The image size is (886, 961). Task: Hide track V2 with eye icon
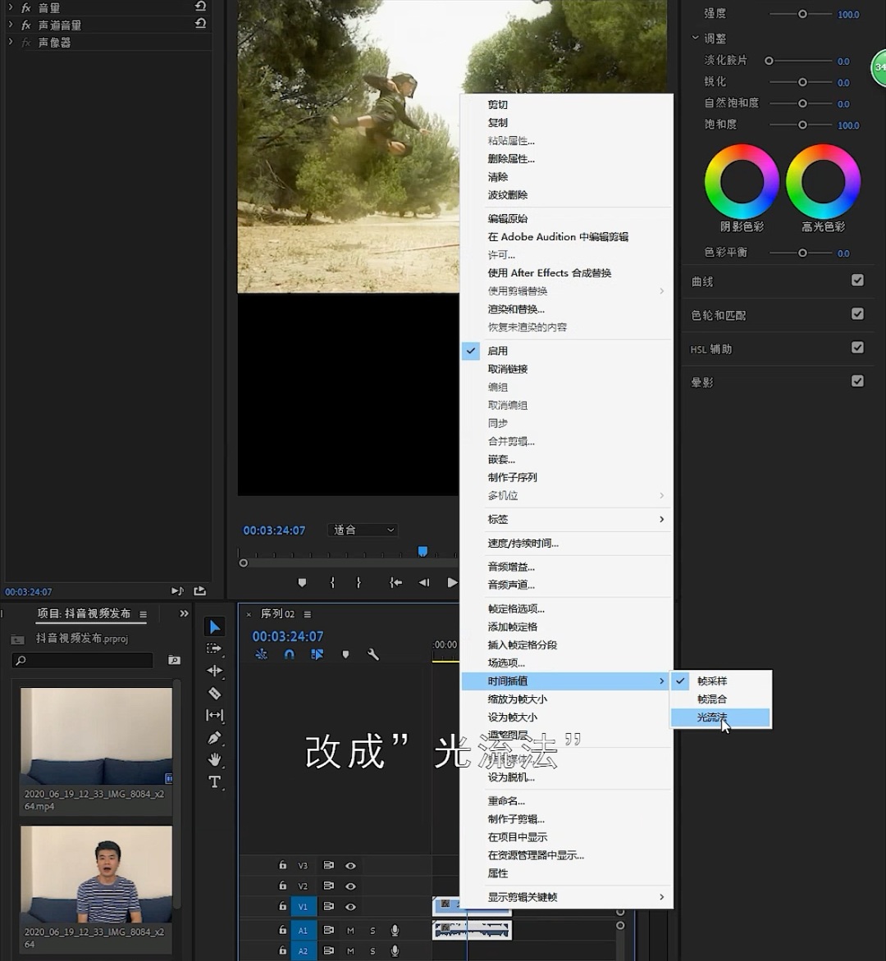pyautogui.click(x=350, y=886)
